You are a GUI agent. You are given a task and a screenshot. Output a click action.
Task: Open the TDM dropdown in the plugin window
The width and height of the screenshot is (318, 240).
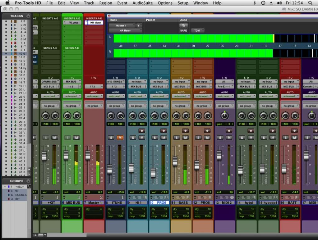tap(198, 30)
